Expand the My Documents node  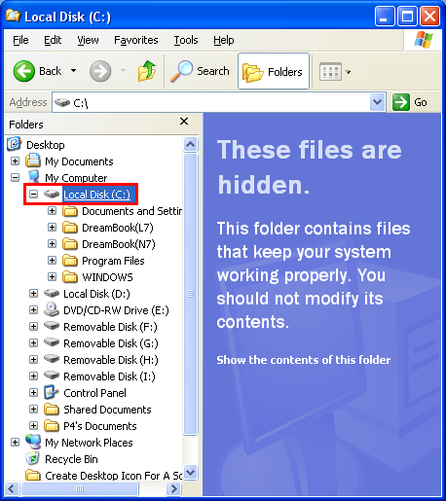[15, 161]
